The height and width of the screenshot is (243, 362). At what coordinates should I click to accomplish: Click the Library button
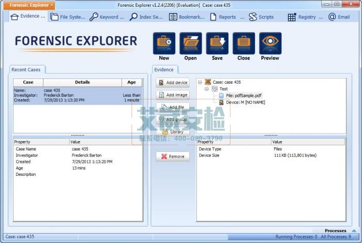tap(173, 132)
